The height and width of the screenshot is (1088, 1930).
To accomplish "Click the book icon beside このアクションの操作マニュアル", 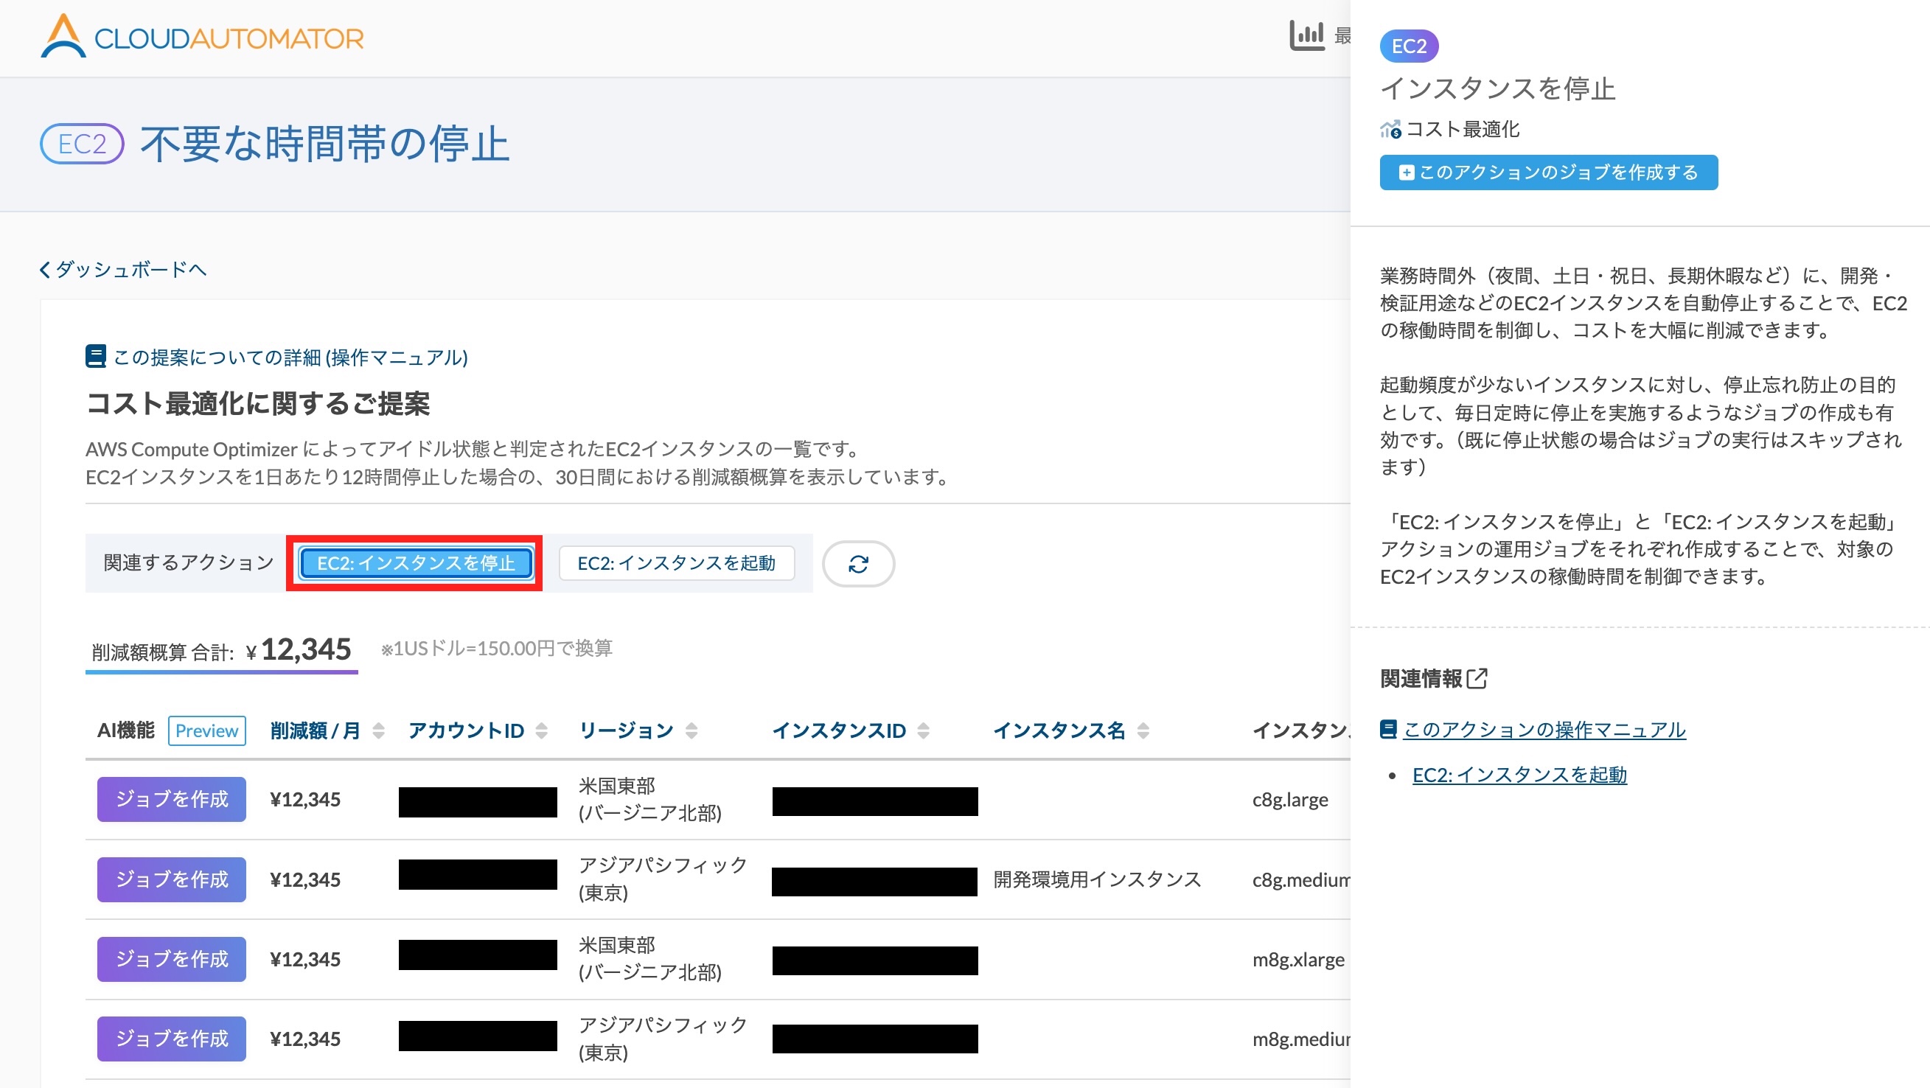I will coord(1388,729).
